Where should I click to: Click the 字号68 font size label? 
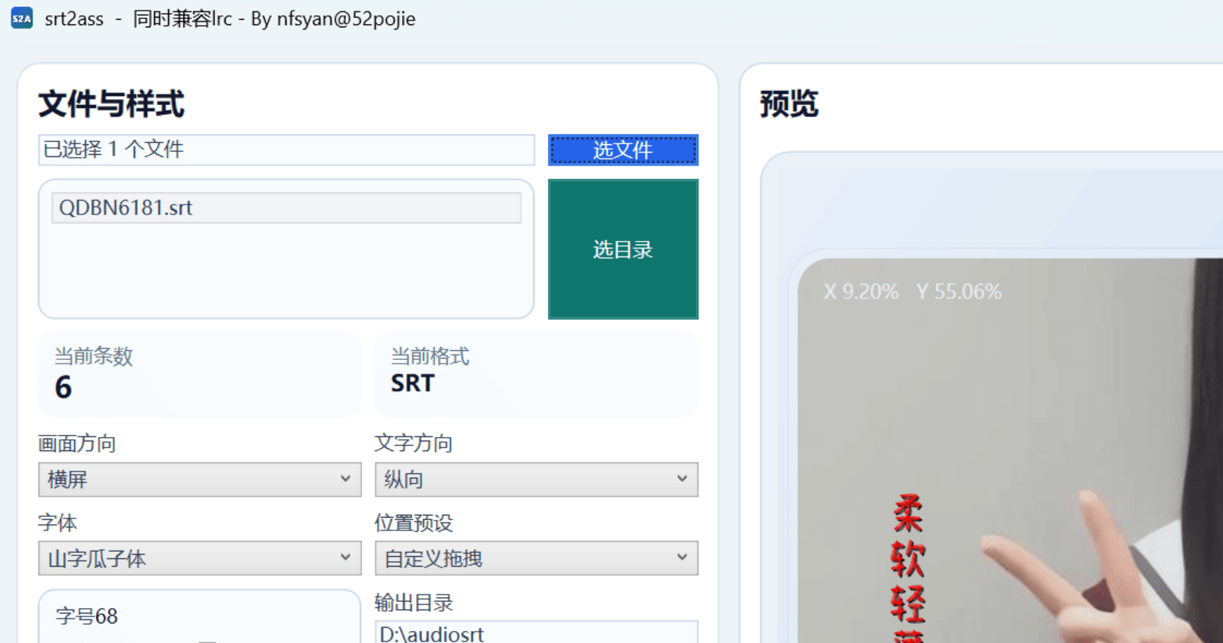[87, 616]
